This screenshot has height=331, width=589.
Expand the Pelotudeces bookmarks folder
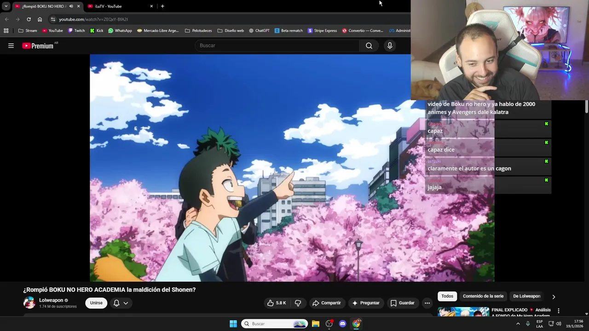click(198, 31)
